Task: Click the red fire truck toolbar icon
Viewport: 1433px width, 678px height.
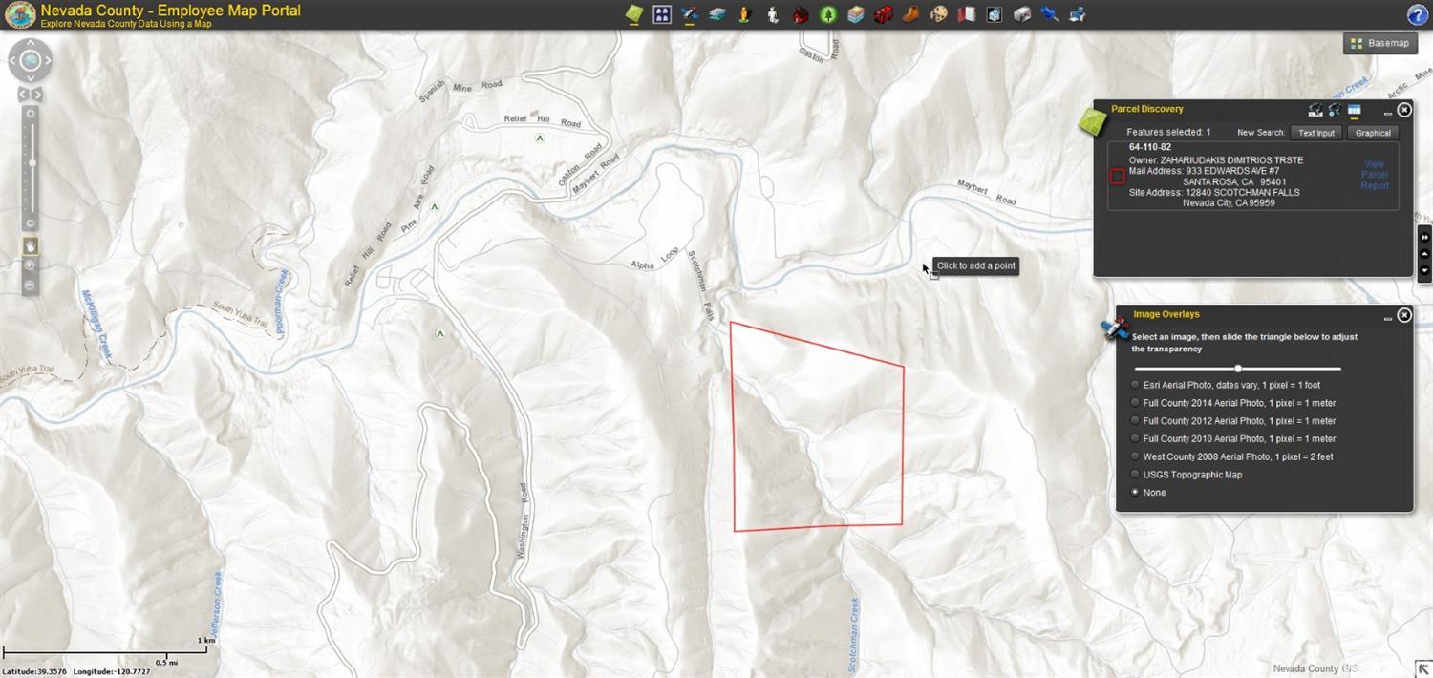Action: pyautogui.click(x=884, y=14)
